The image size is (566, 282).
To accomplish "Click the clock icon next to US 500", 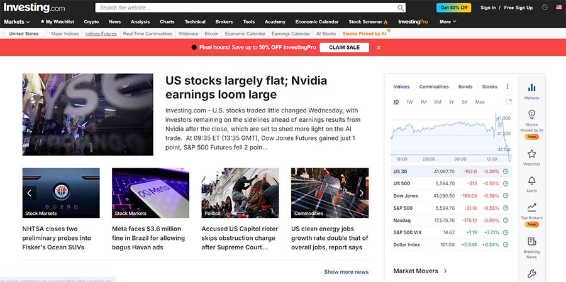I will (x=506, y=183).
